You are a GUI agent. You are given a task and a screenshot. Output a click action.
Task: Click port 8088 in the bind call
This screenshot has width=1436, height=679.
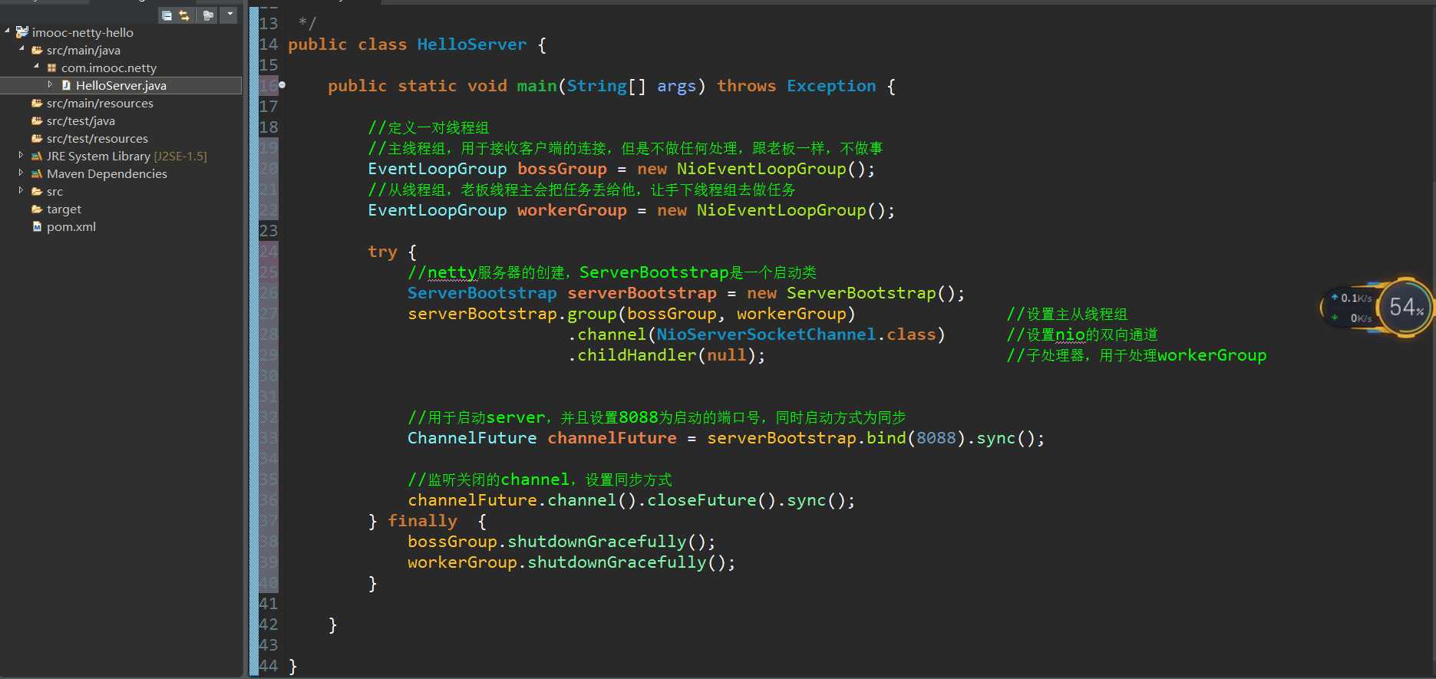pyautogui.click(x=936, y=438)
